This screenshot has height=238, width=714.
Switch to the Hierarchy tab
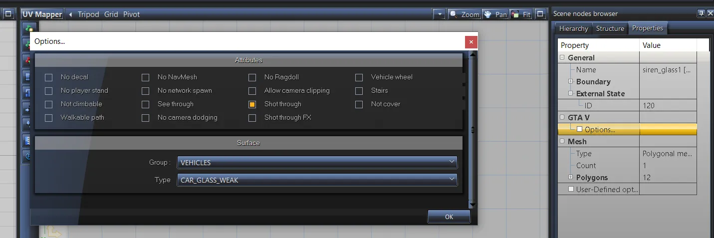point(573,28)
